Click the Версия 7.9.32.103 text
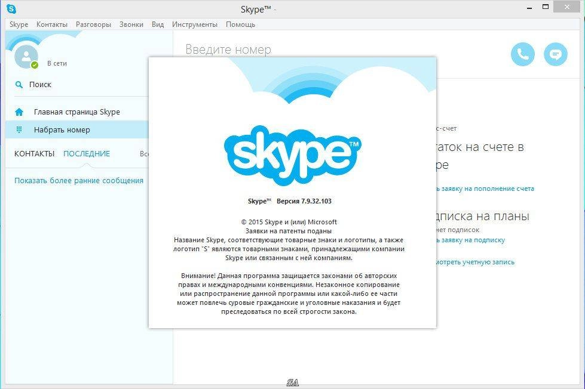The width and height of the screenshot is (585, 389). (x=304, y=201)
